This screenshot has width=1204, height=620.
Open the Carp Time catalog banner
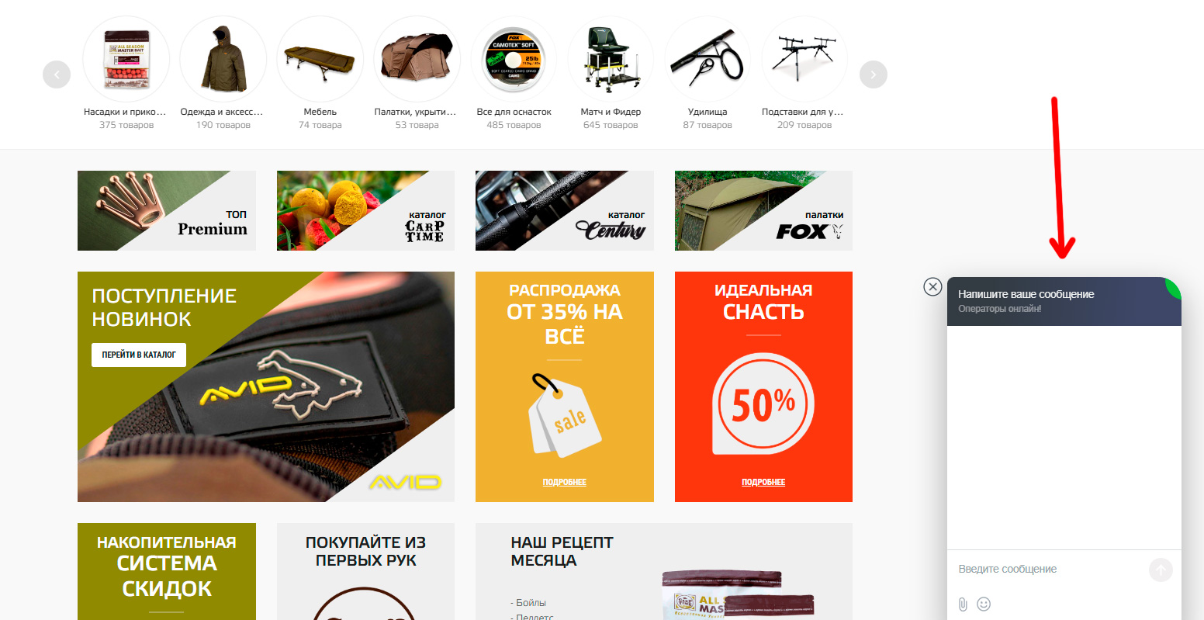point(366,210)
